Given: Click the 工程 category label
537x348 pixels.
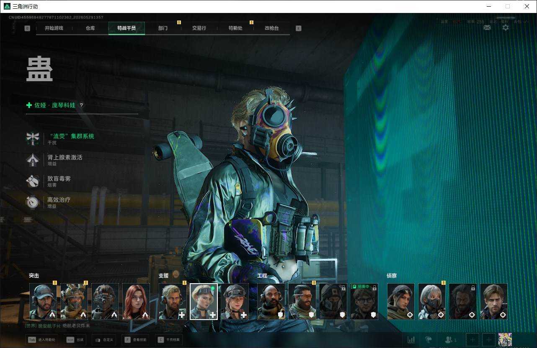Looking at the screenshot, I should 262,276.
